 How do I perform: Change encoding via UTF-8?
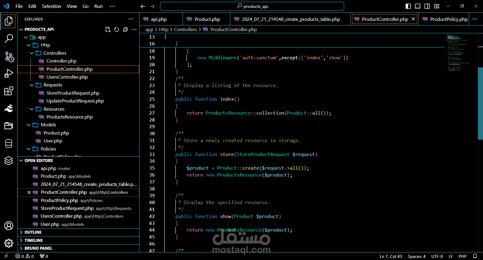tap(437, 256)
